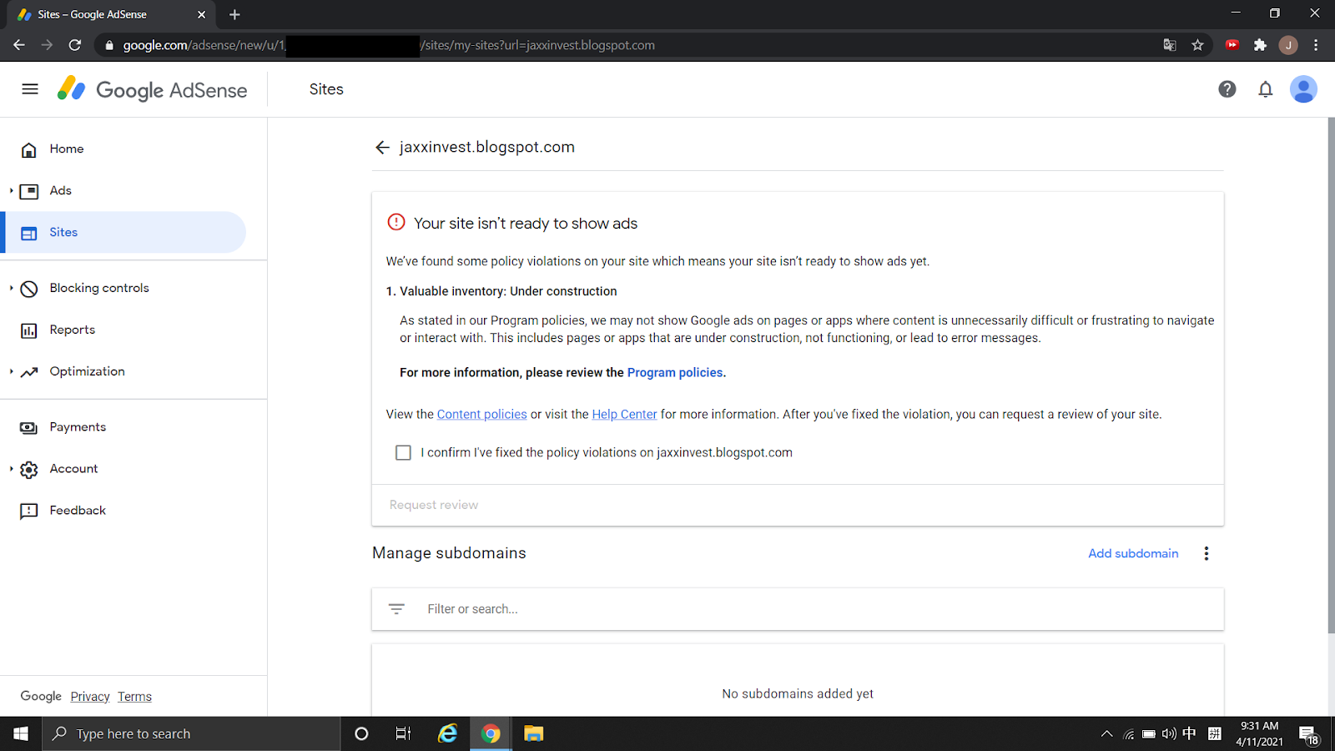
Task: Open the AdSense account avatar
Action: [x=1303, y=89]
